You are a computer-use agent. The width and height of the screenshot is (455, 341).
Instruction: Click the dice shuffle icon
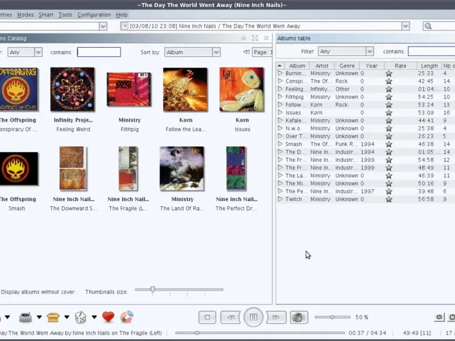81,317
